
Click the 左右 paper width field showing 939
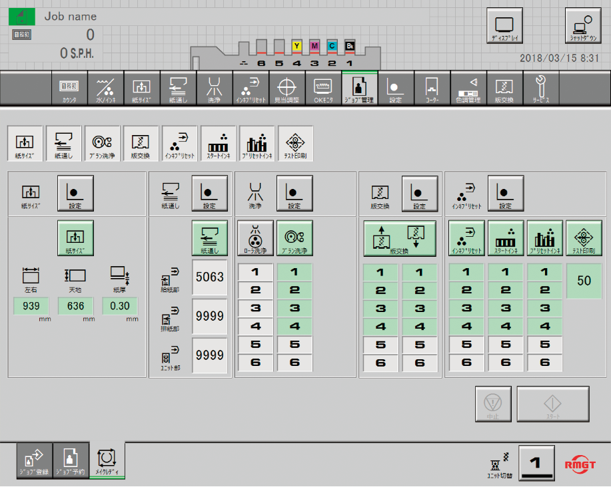coord(31,306)
